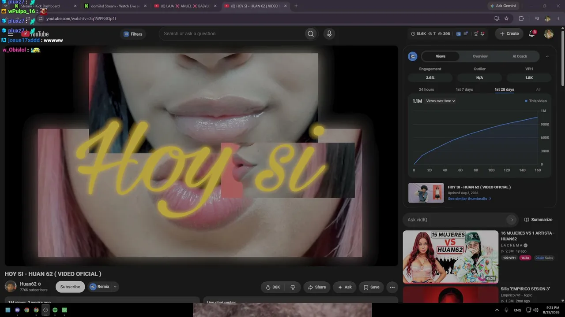This screenshot has width=565, height=317.
Task: Open the Silla EMPIRICO SESION 3 video title
Action: 525,289
